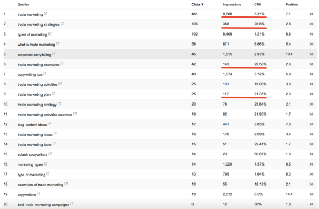Select the 29.58% CTR value
The image size is (319, 209).
(260, 64)
